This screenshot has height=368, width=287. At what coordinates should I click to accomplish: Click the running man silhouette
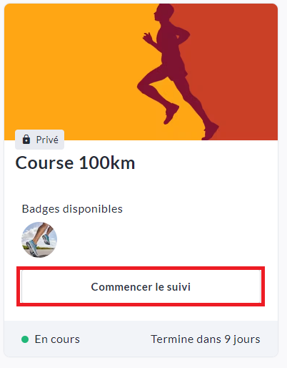click(177, 72)
